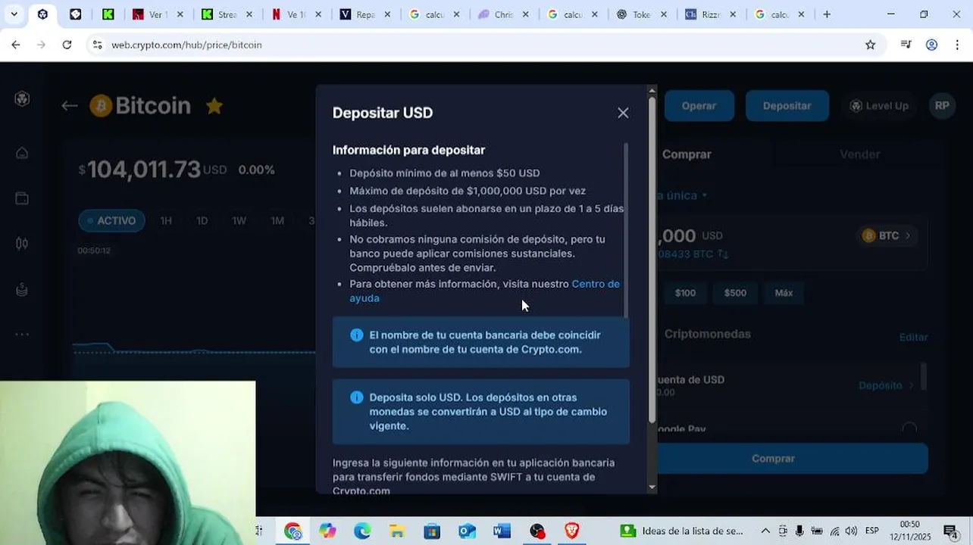
Task: Click the Editar link
Action: (913, 338)
